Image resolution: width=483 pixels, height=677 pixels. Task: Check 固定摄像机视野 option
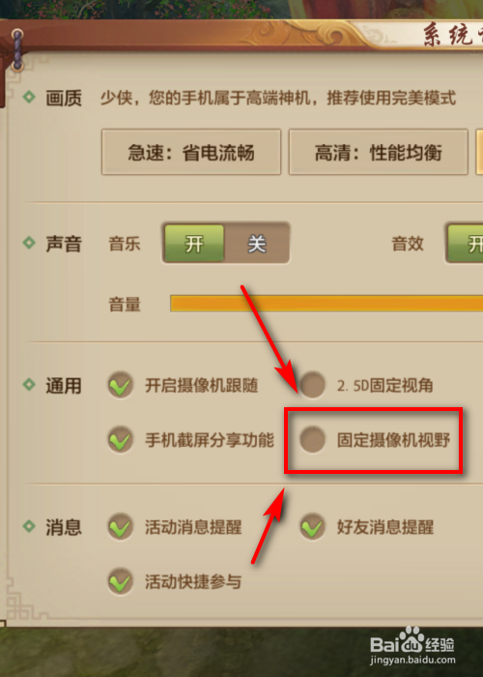pos(312,439)
